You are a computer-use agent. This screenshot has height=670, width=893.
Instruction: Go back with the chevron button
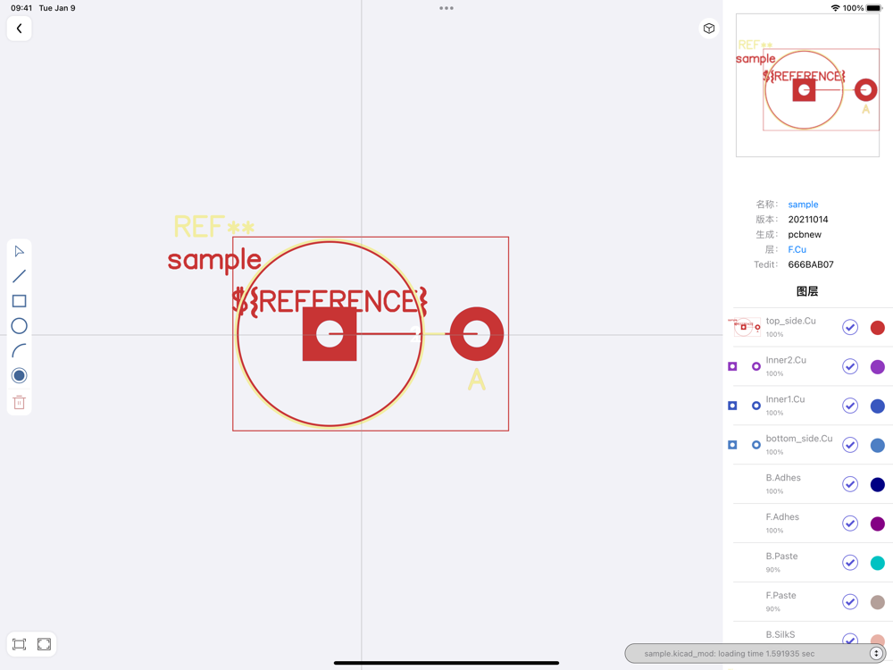(x=19, y=29)
